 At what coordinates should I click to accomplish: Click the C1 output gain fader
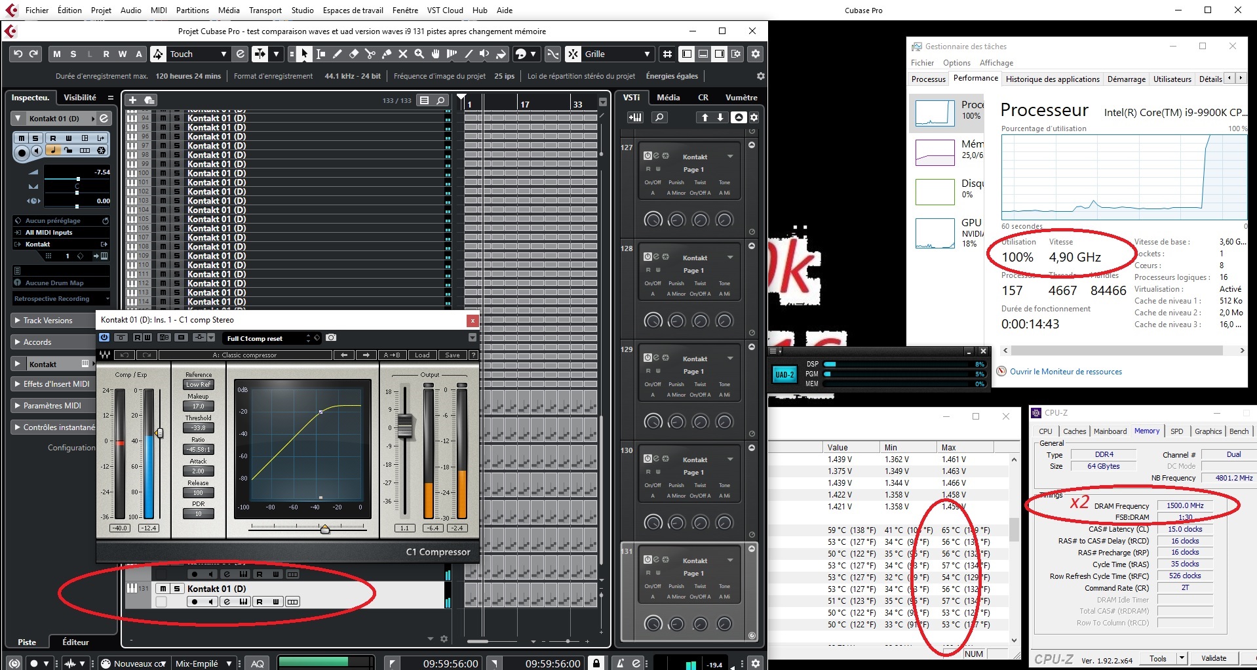pyautogui.click(x=405, y=426)
